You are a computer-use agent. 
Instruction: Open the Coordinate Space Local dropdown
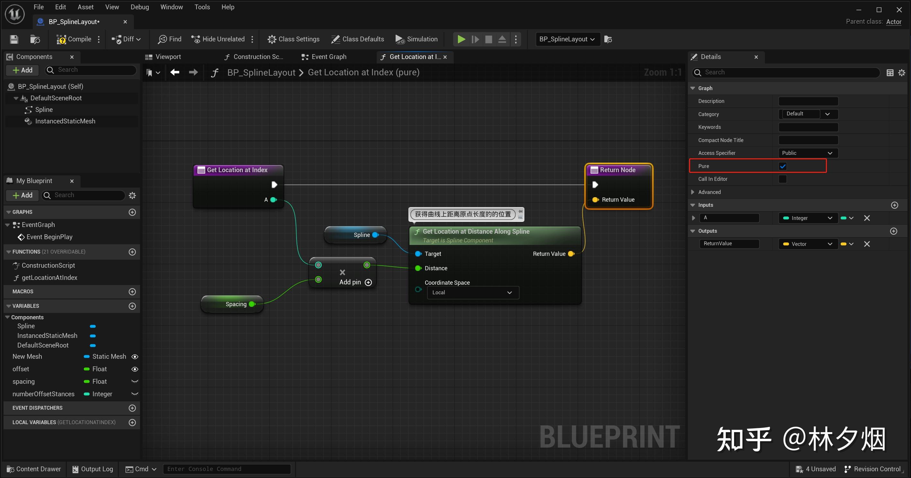pyautogui.click(x=473, y=292)
